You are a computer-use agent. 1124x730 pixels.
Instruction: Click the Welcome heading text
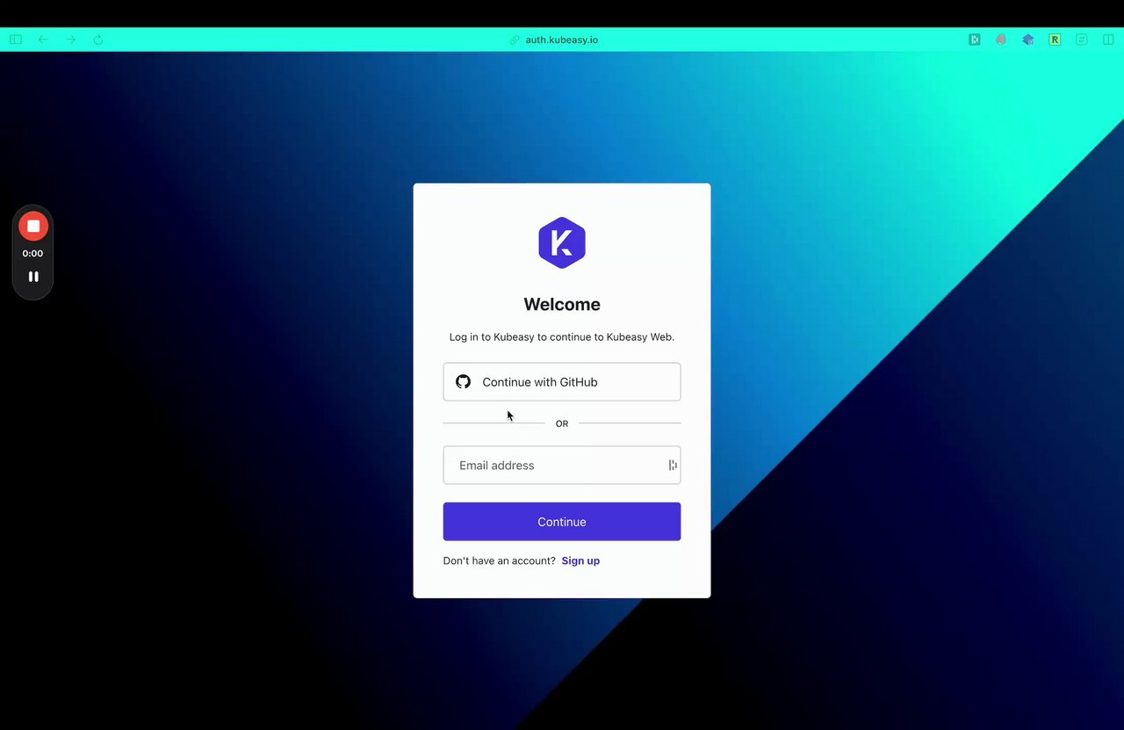coord(562,305)
